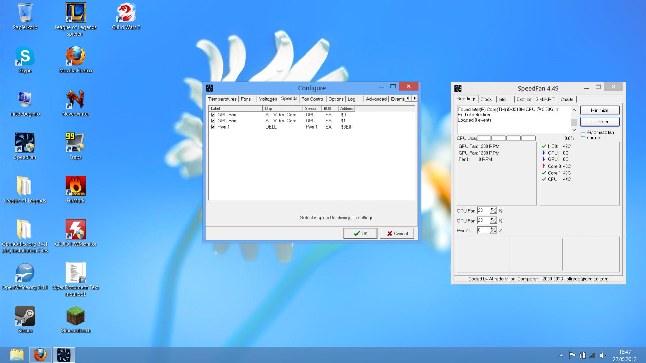Select the FurMark desktop shortcut
The width and height of the screenshot is (646, 363).
[75, 190]
